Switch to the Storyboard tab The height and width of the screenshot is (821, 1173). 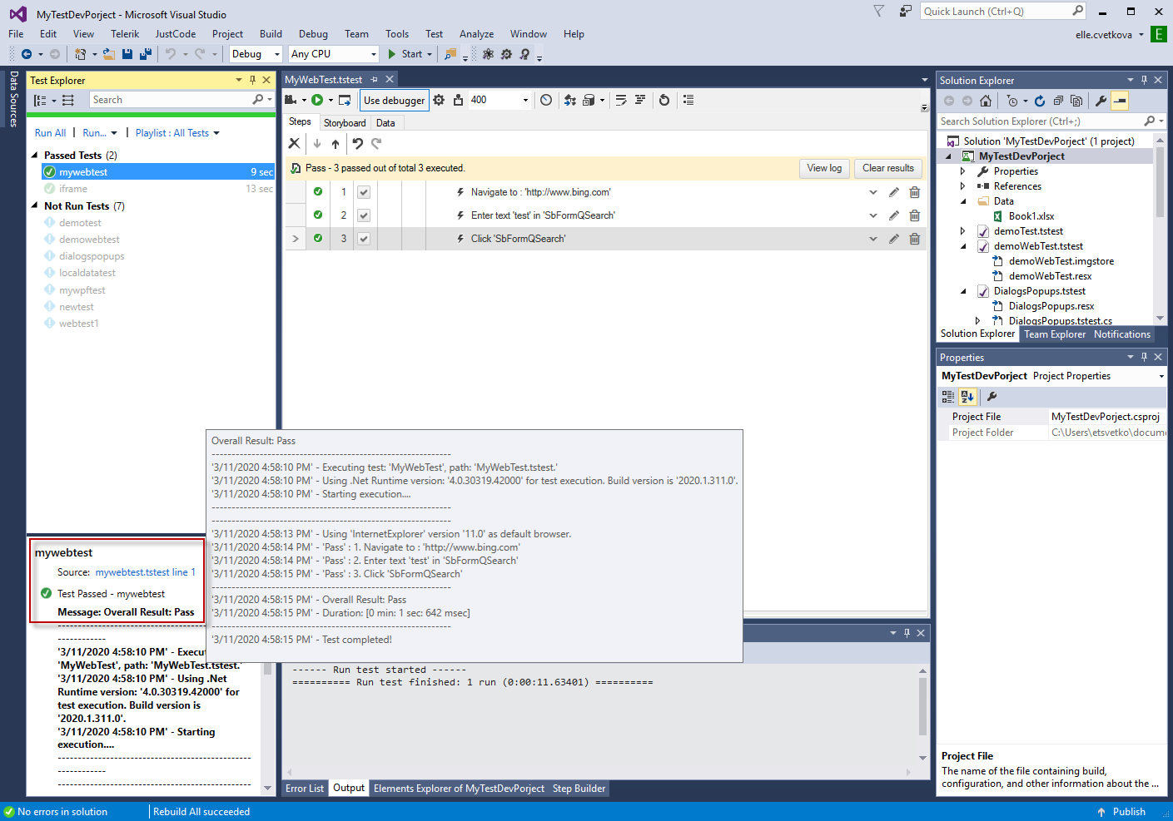pyautogui.click(x=345, y=123)
